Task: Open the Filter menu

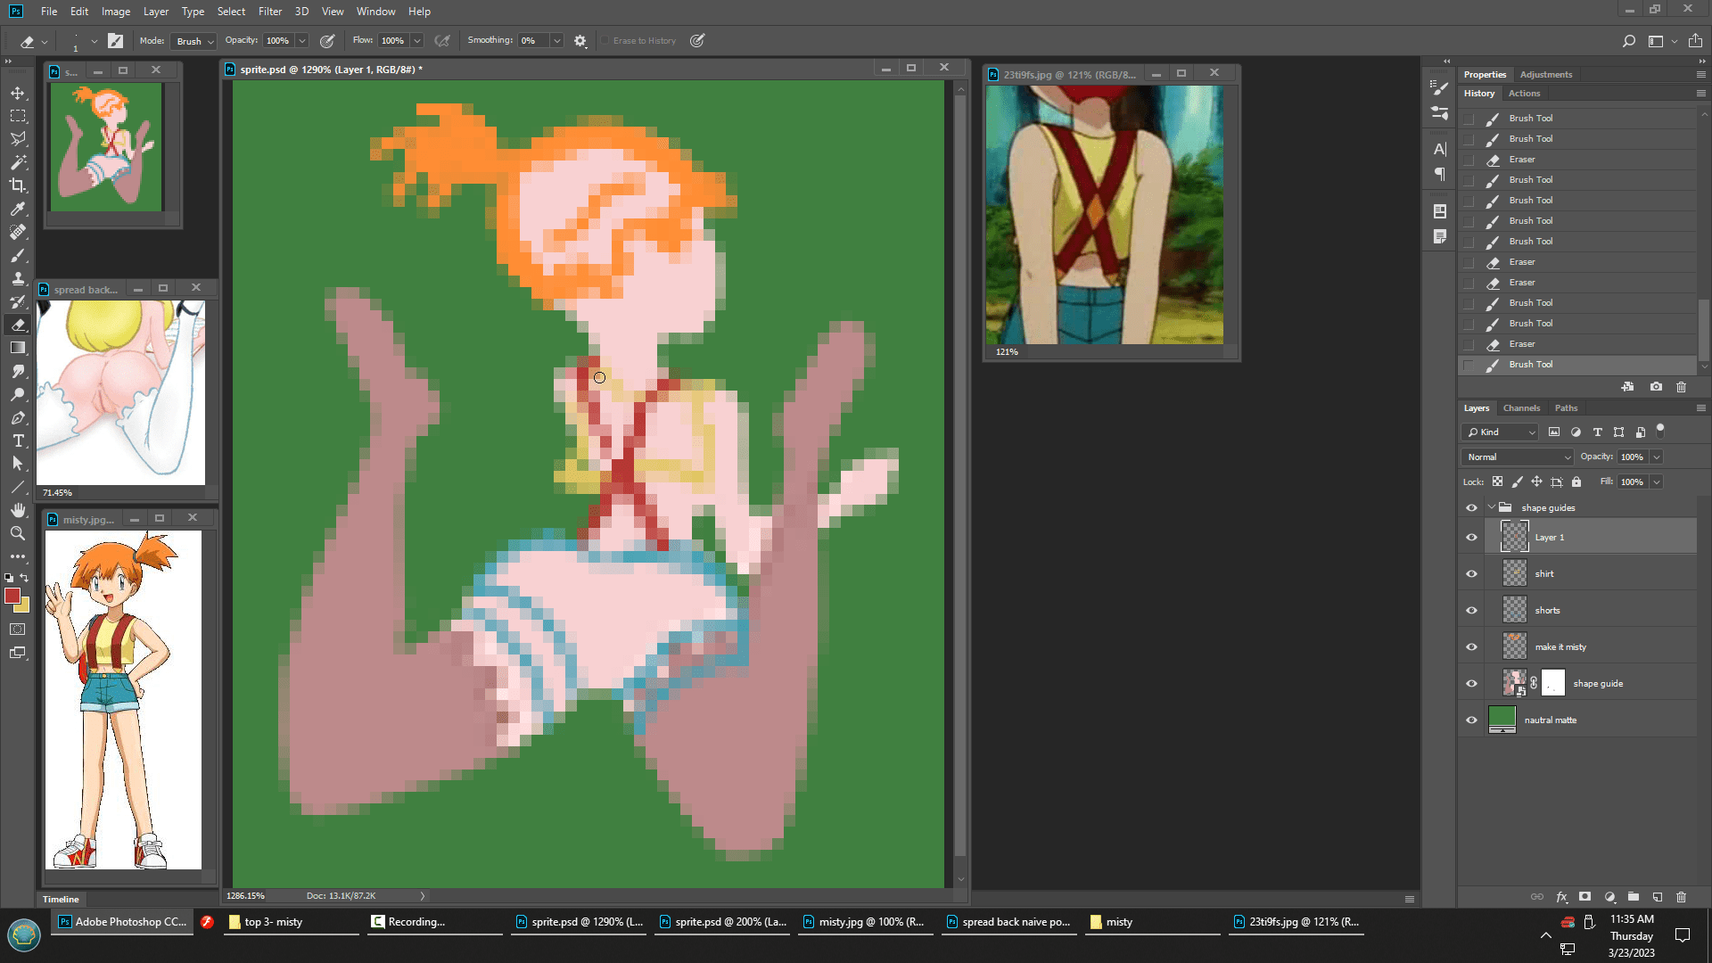Action: tap(269, 12)
